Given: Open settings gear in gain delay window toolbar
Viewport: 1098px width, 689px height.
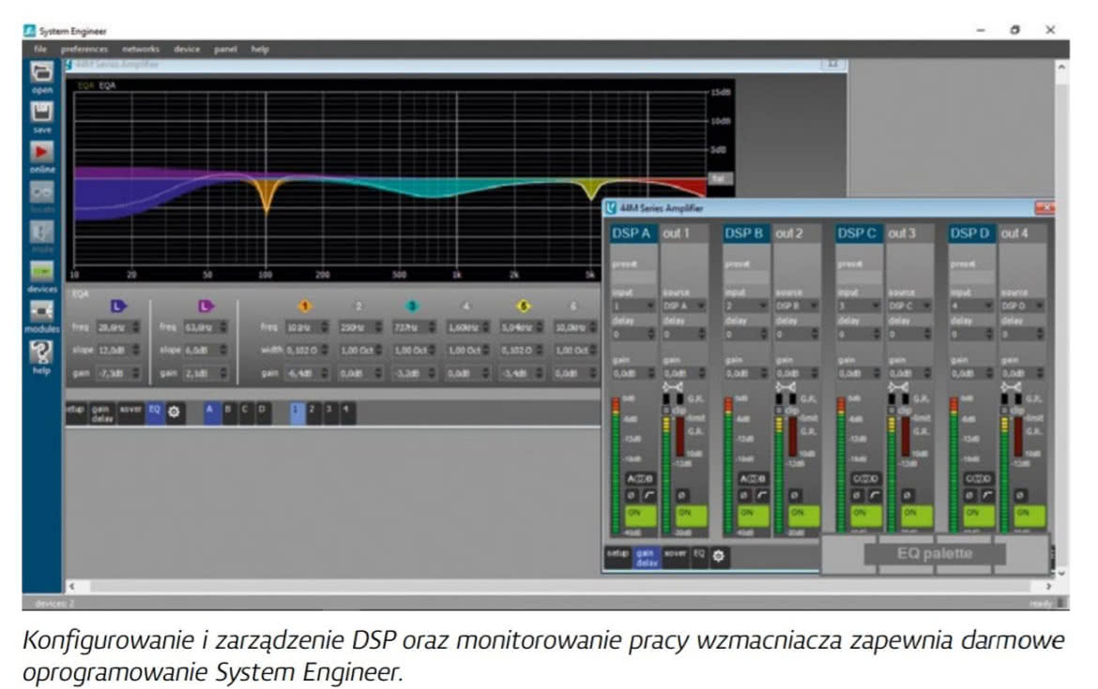Looking at the screenshot, I should 719,557.
